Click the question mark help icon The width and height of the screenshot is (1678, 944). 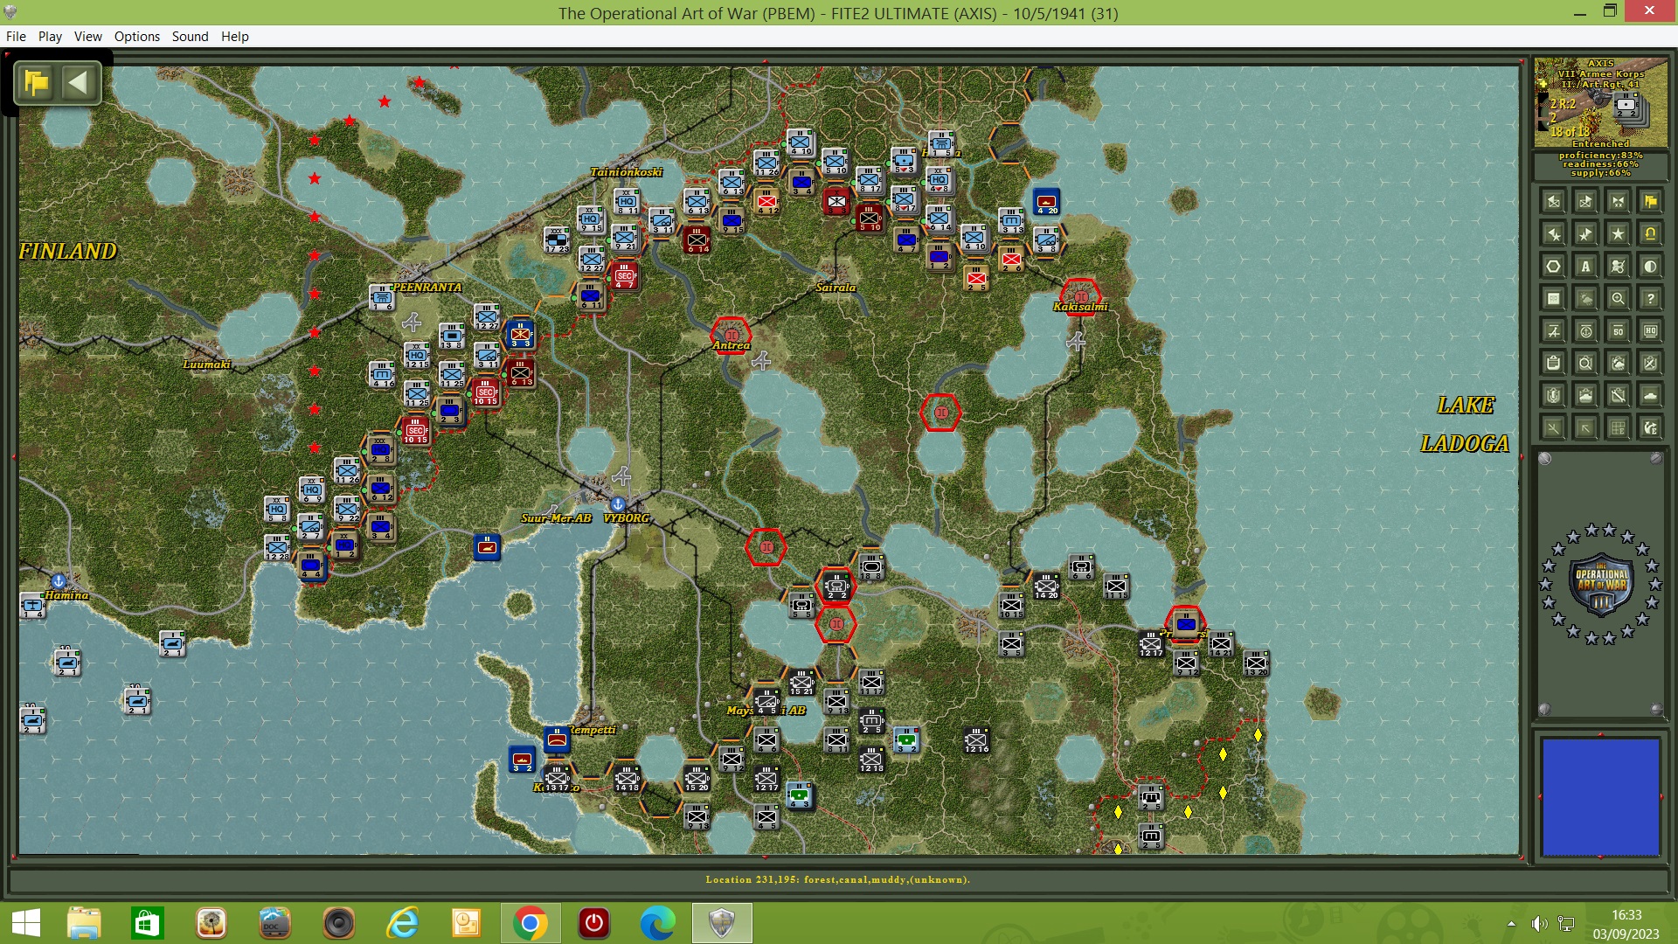(1650, 299)
